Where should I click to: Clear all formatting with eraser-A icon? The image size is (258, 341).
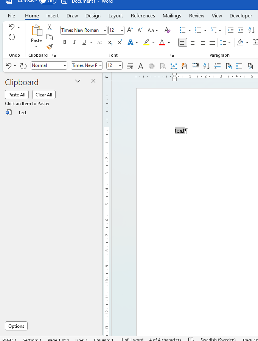tap(168, 30)
